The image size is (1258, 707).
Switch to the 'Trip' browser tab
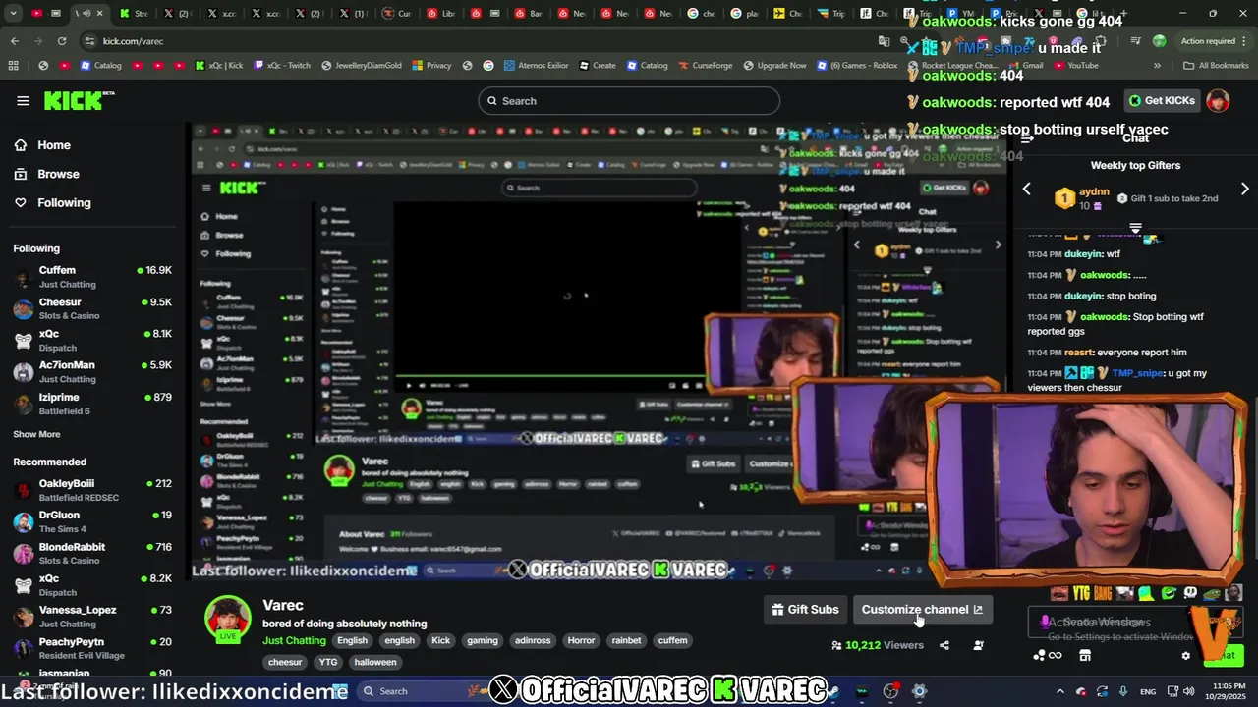831,14
